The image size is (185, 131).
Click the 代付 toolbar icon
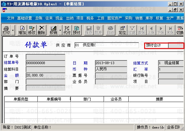pos(67,30)
